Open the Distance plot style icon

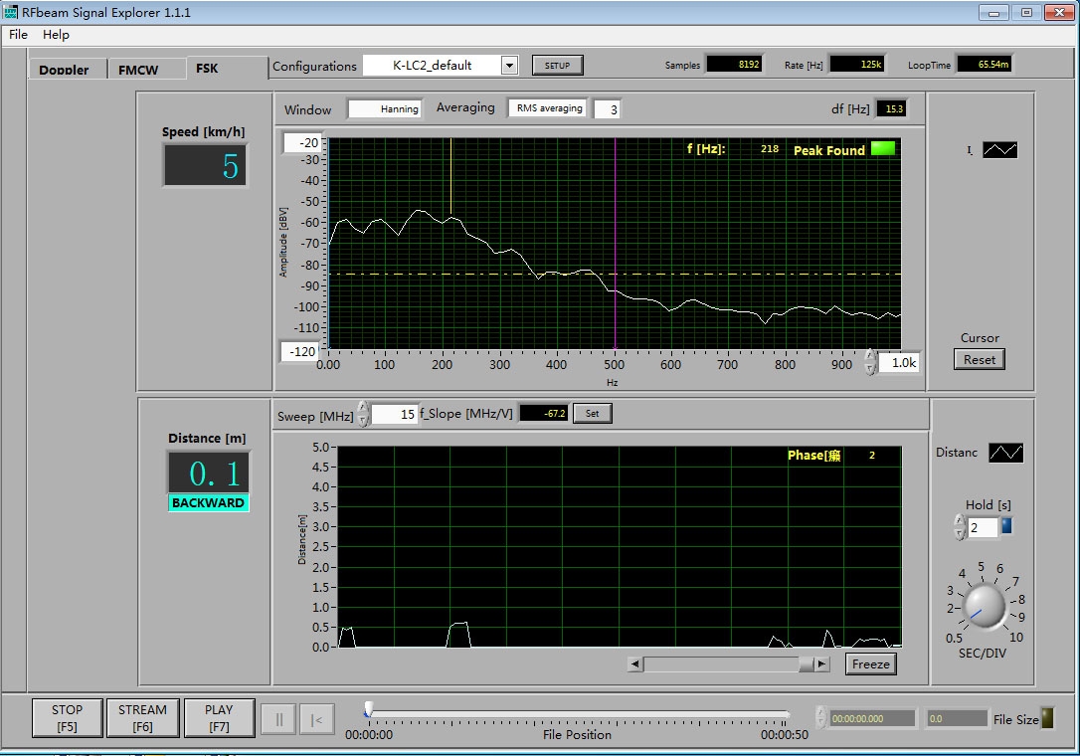tap(1005, 452)
